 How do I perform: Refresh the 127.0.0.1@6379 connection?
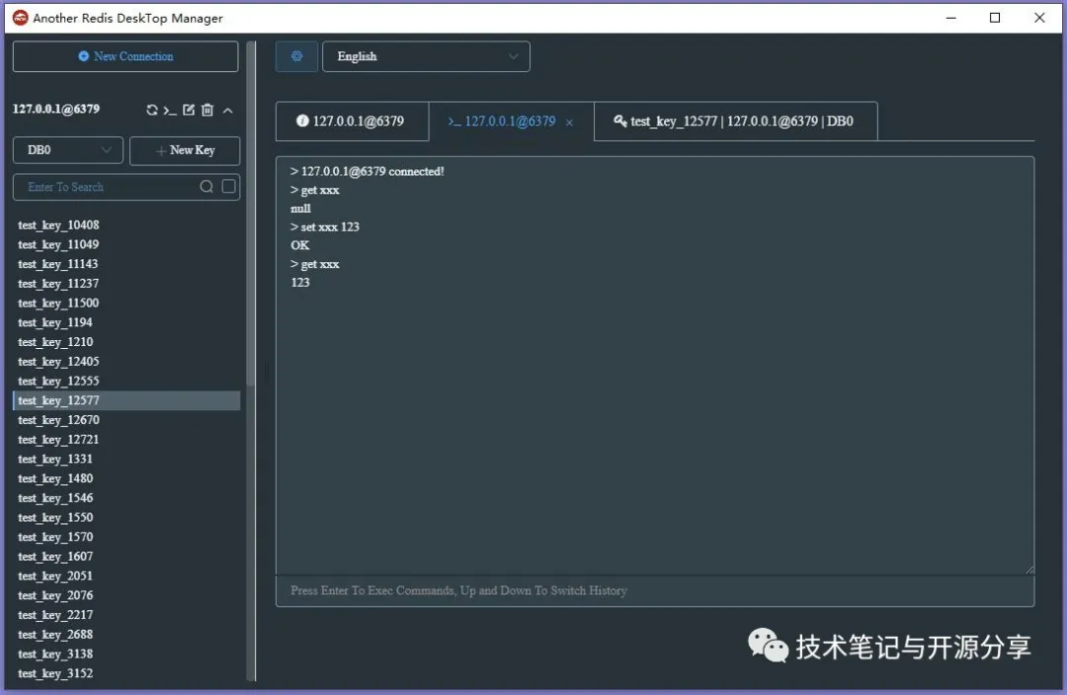[x=152, y=110]
